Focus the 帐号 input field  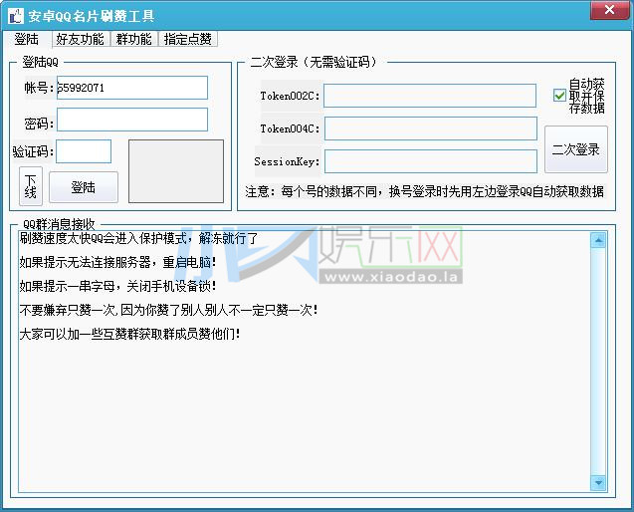pos(132,88)
